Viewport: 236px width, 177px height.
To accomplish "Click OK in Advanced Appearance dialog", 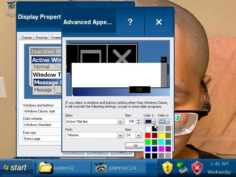I will (135, 145).
